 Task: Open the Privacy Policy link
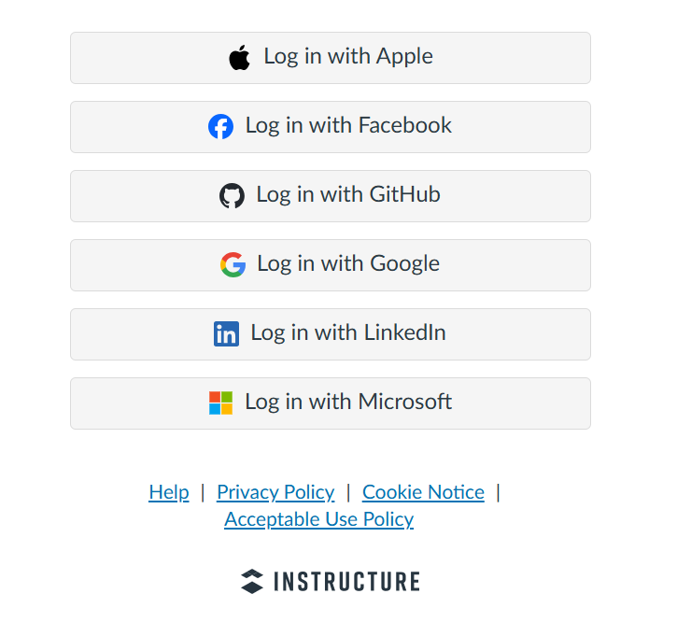tap(275, 492)
